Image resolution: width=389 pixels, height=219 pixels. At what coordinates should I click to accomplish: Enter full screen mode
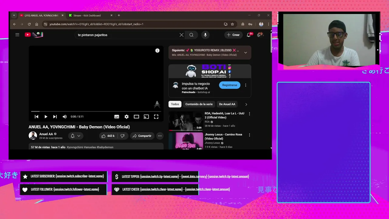pyautogui.click(x=156, y=116)
